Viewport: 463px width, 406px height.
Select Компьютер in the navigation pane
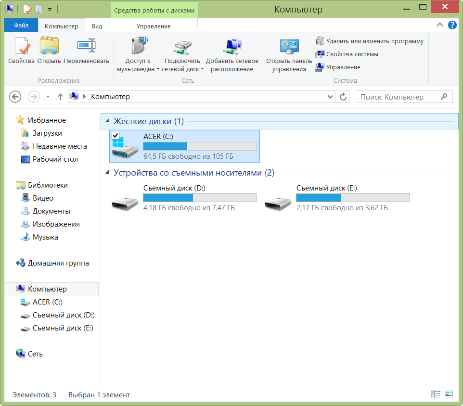click(x=51, y=289)
